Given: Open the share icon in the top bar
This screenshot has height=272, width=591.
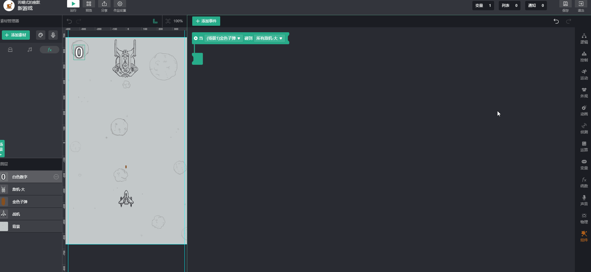Looking at the screenshot, I should click(104, 4).
